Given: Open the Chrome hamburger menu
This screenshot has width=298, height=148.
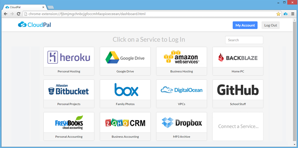Looking at the screenshot, I should click(x=293, y=14).
